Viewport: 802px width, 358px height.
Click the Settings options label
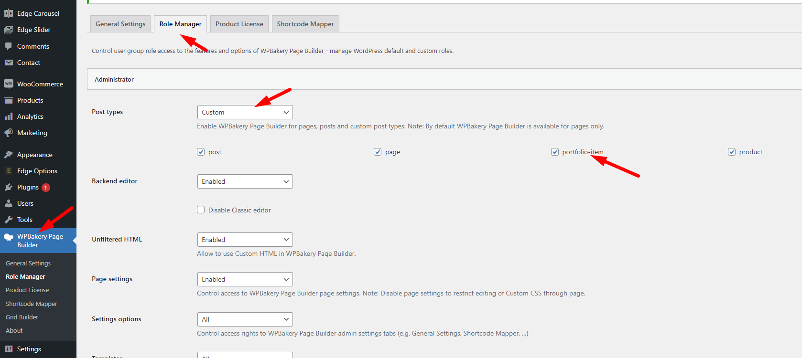(117, 319)
